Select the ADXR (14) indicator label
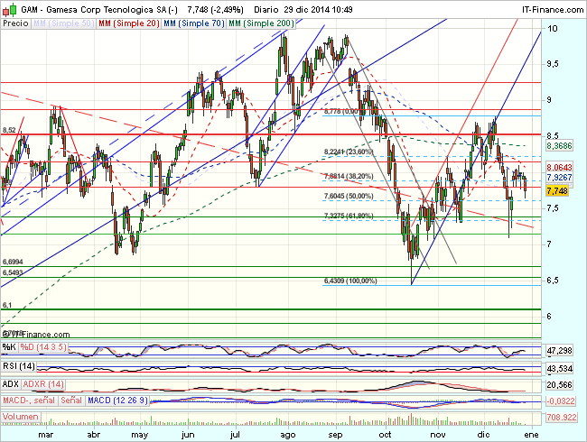 43,384
